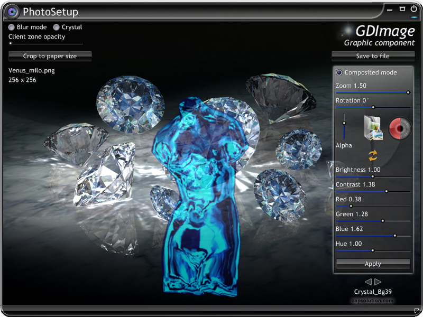The height and width of the screenshot is (317, 423).
Task: Click the Green 1.28 slider handle
Action: (x=382, y=221)
